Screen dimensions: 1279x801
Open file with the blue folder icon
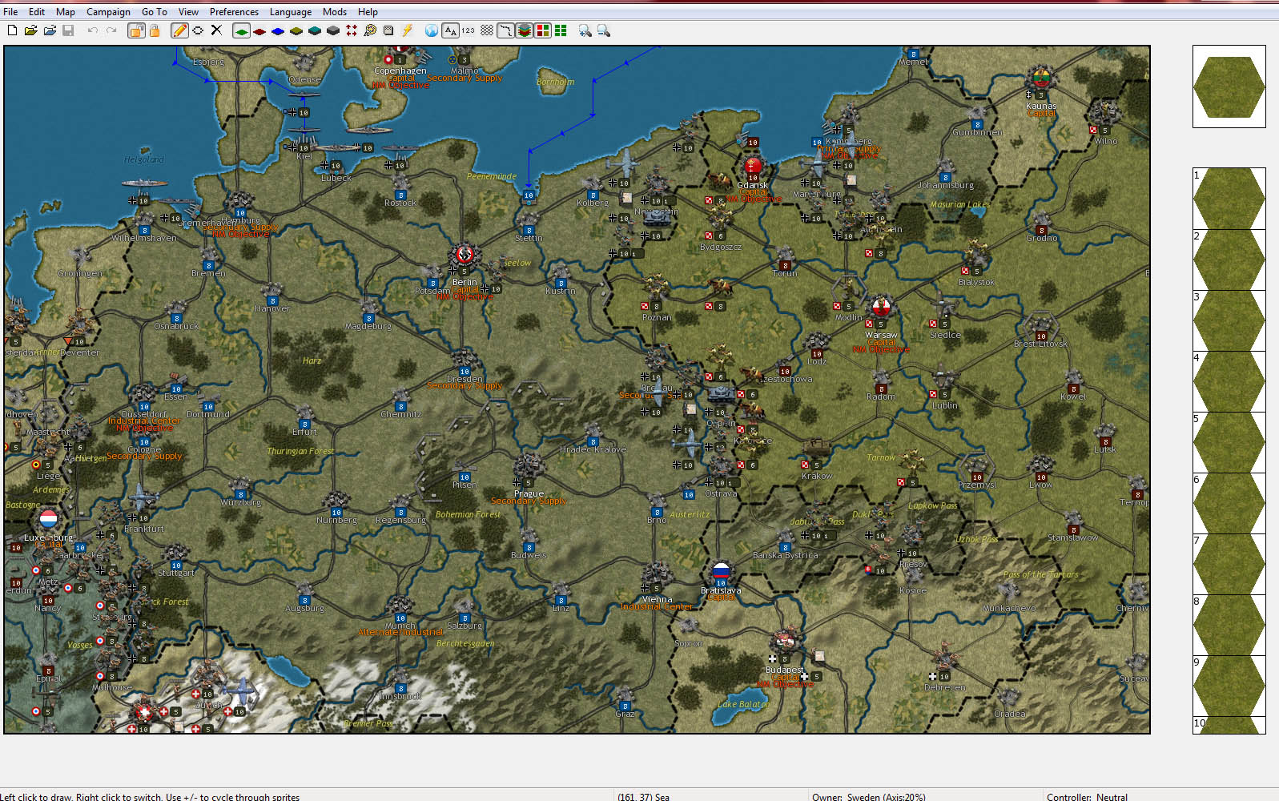(50, 30)
